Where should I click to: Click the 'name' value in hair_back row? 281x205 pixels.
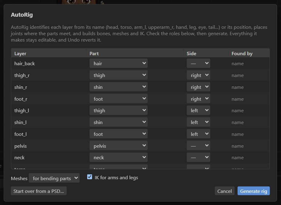click(x=238, y=64)
